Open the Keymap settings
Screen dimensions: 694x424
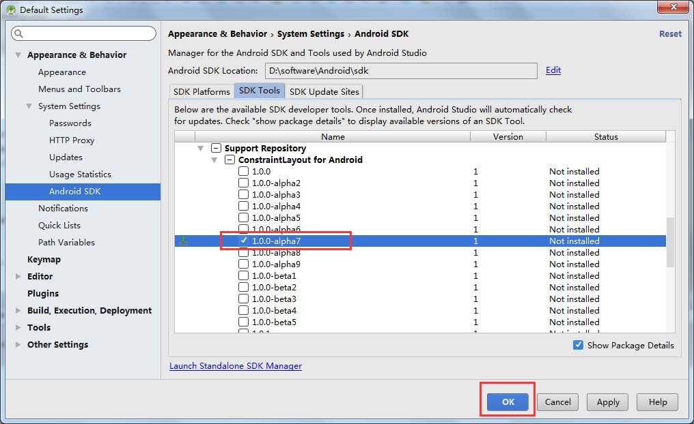44,259
